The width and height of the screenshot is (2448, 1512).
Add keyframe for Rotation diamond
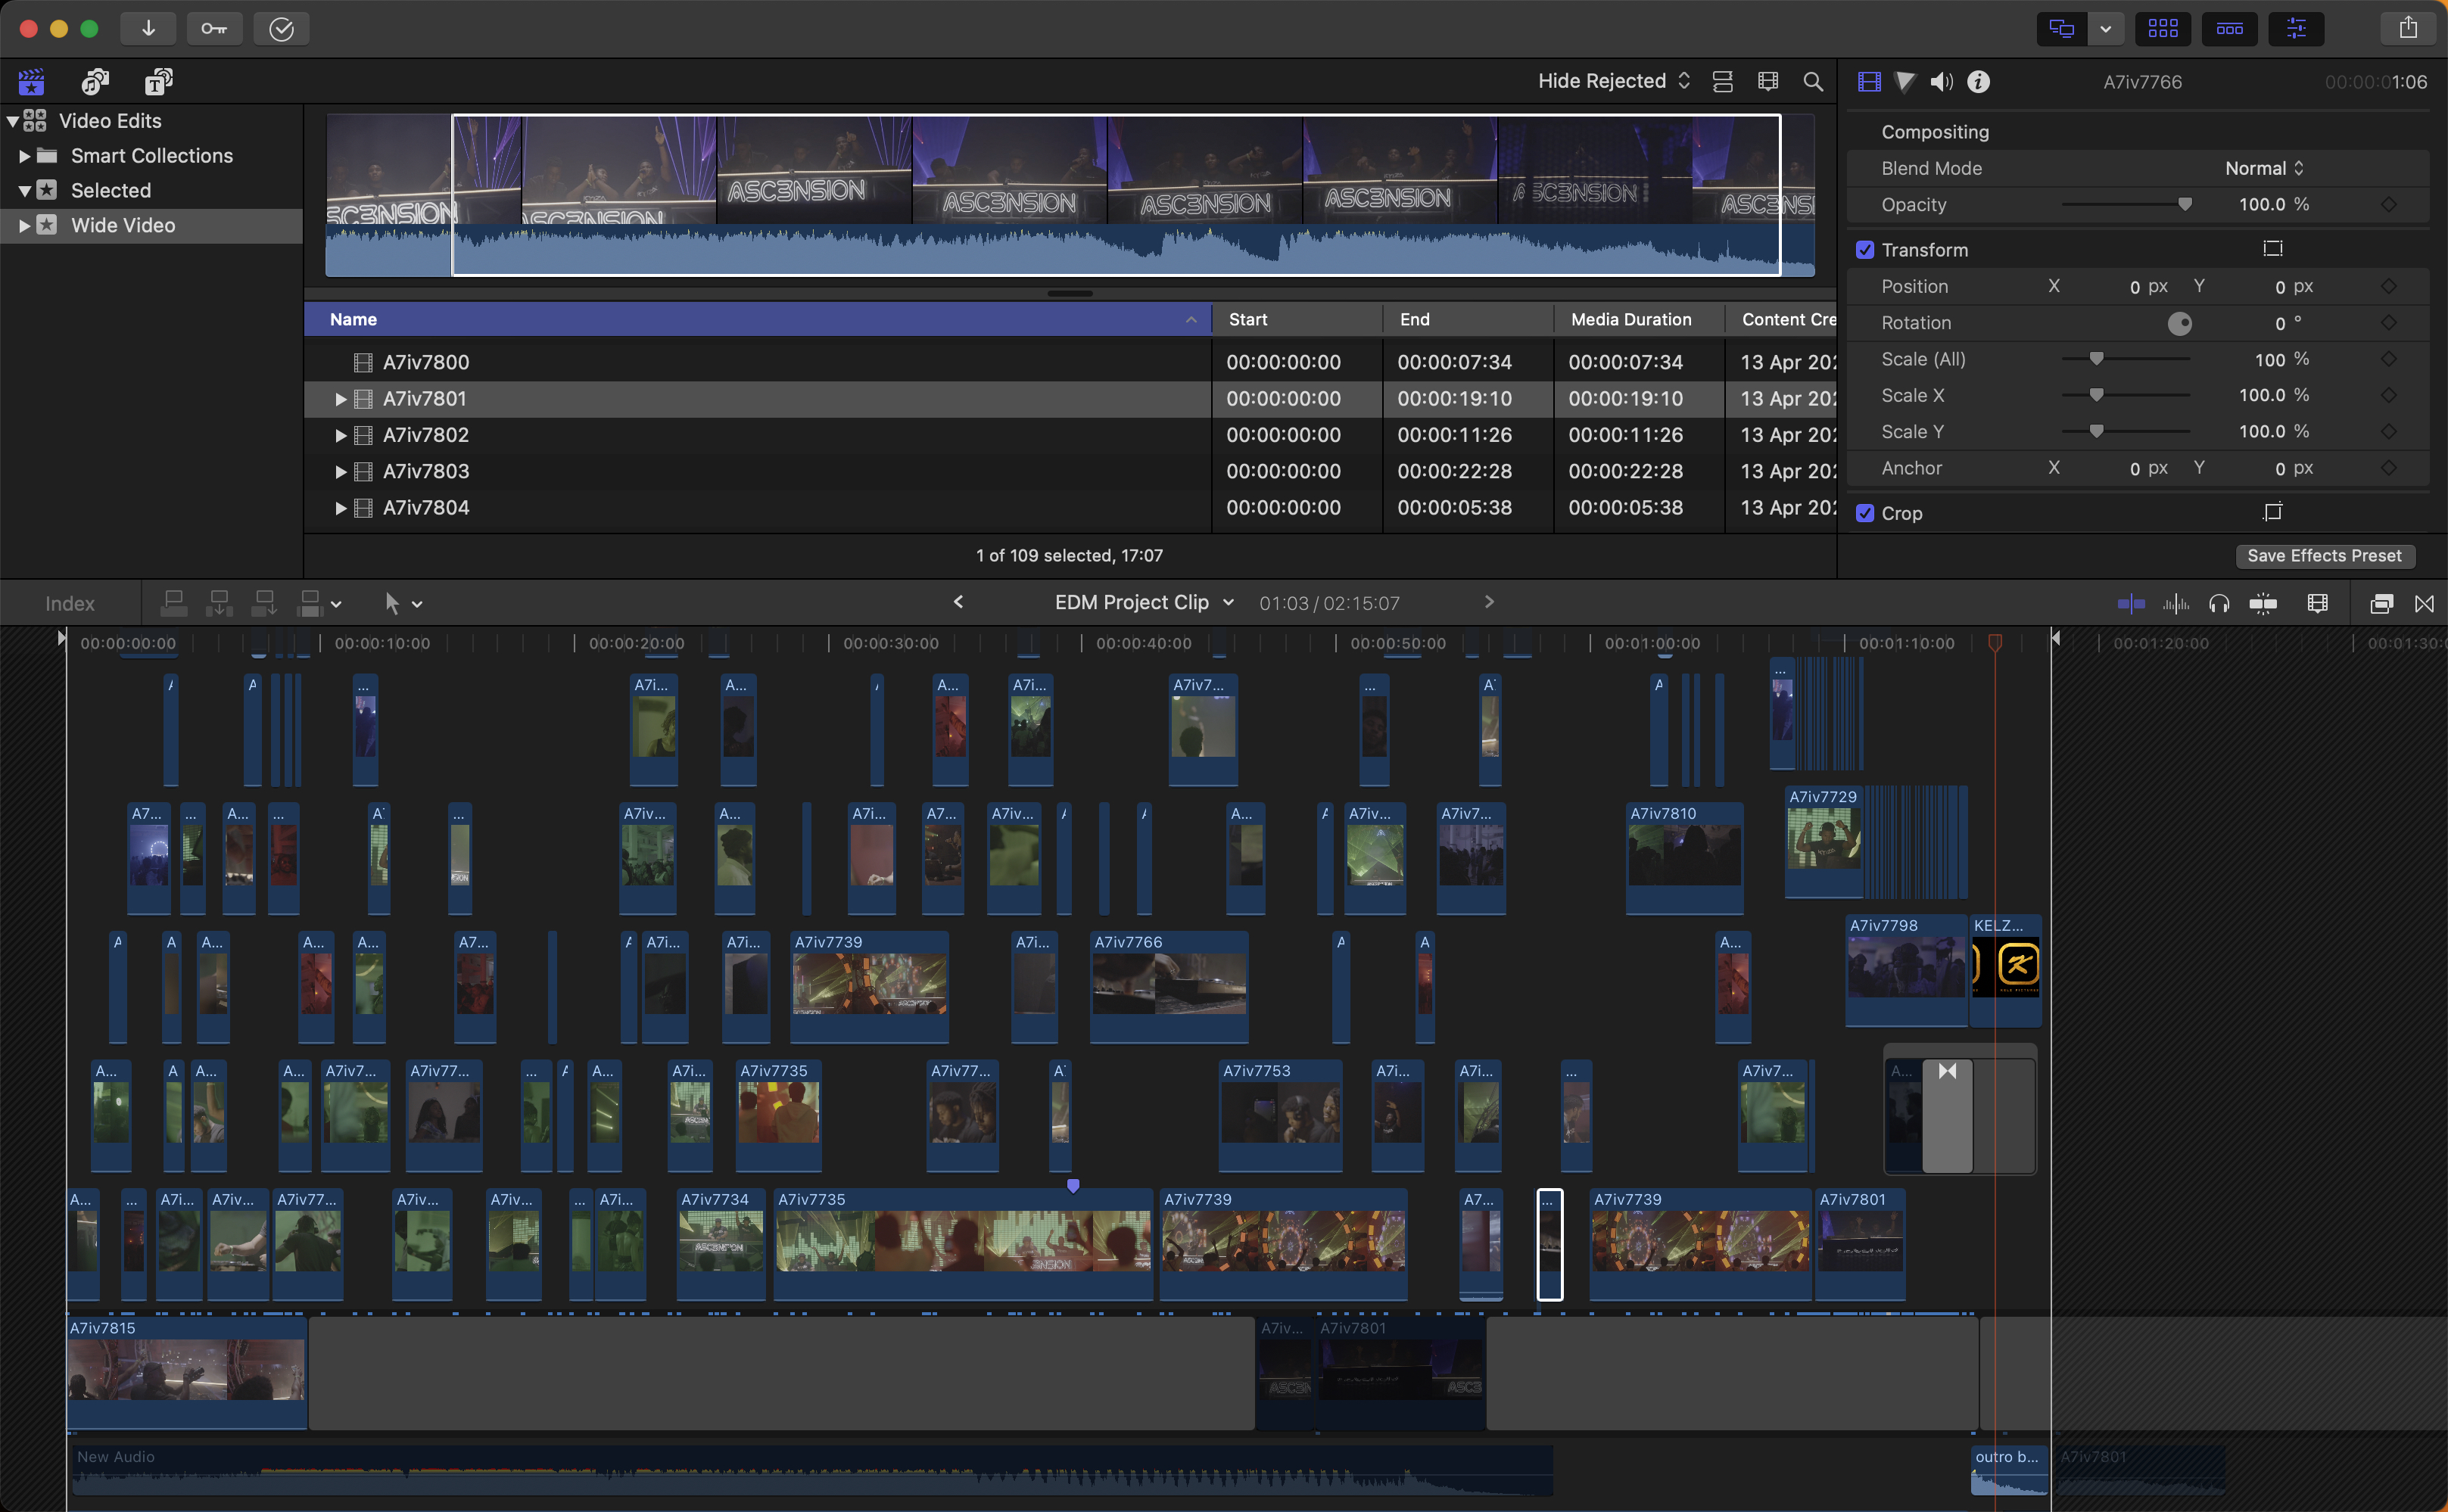(x=2389, y=323)
